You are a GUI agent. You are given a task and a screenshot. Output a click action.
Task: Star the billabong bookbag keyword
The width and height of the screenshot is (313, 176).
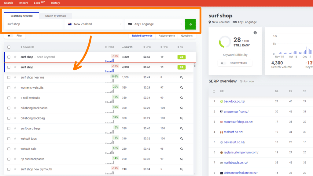15,118
